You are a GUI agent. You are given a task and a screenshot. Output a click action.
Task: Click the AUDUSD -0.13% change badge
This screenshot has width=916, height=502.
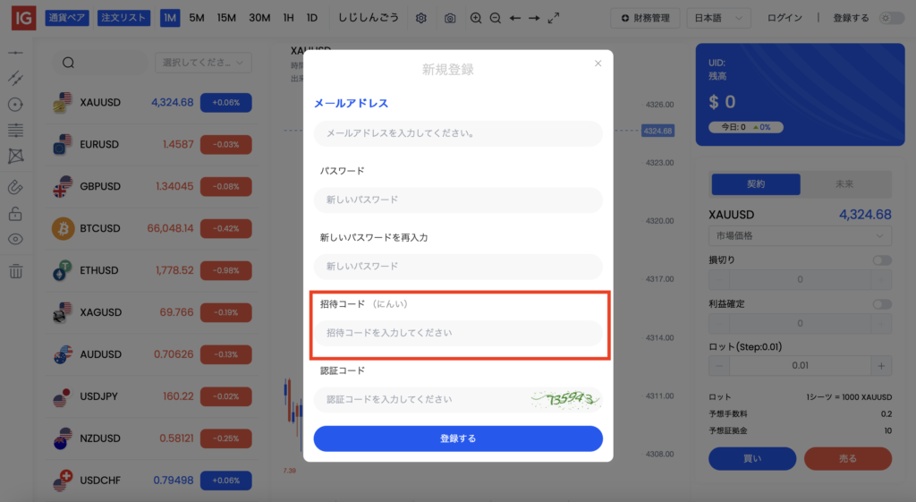pyautogui.click(x=226, y=354)
